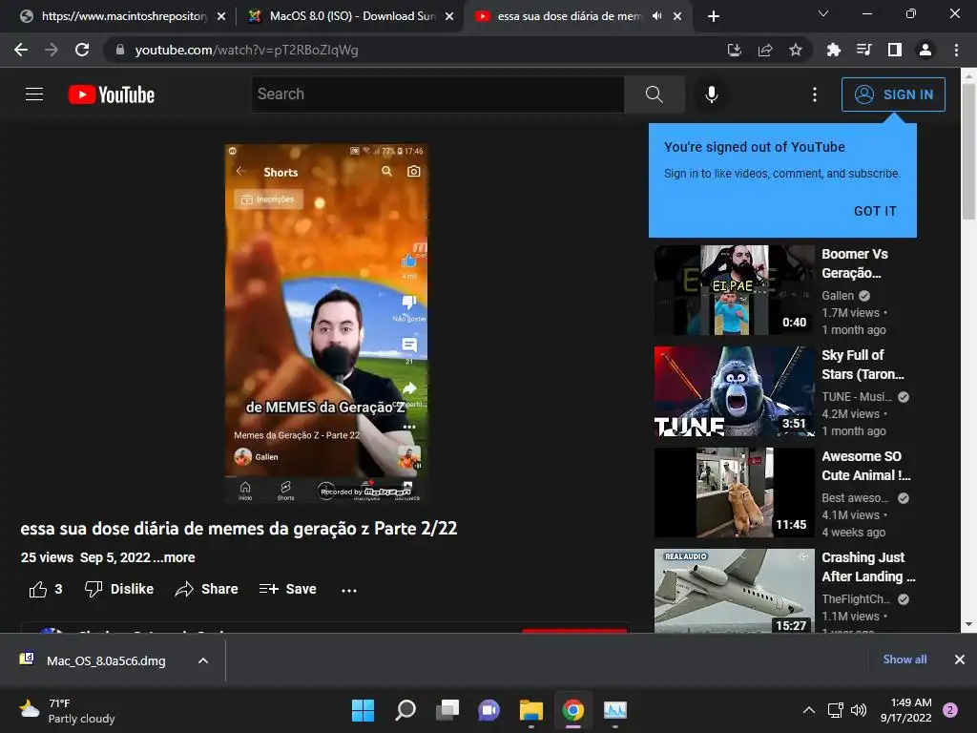Open the Windows Start menu
977x733 pixels.
pos(364,710)
